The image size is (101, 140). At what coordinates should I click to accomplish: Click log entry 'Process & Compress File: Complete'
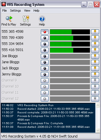click(x=40, y=123)
